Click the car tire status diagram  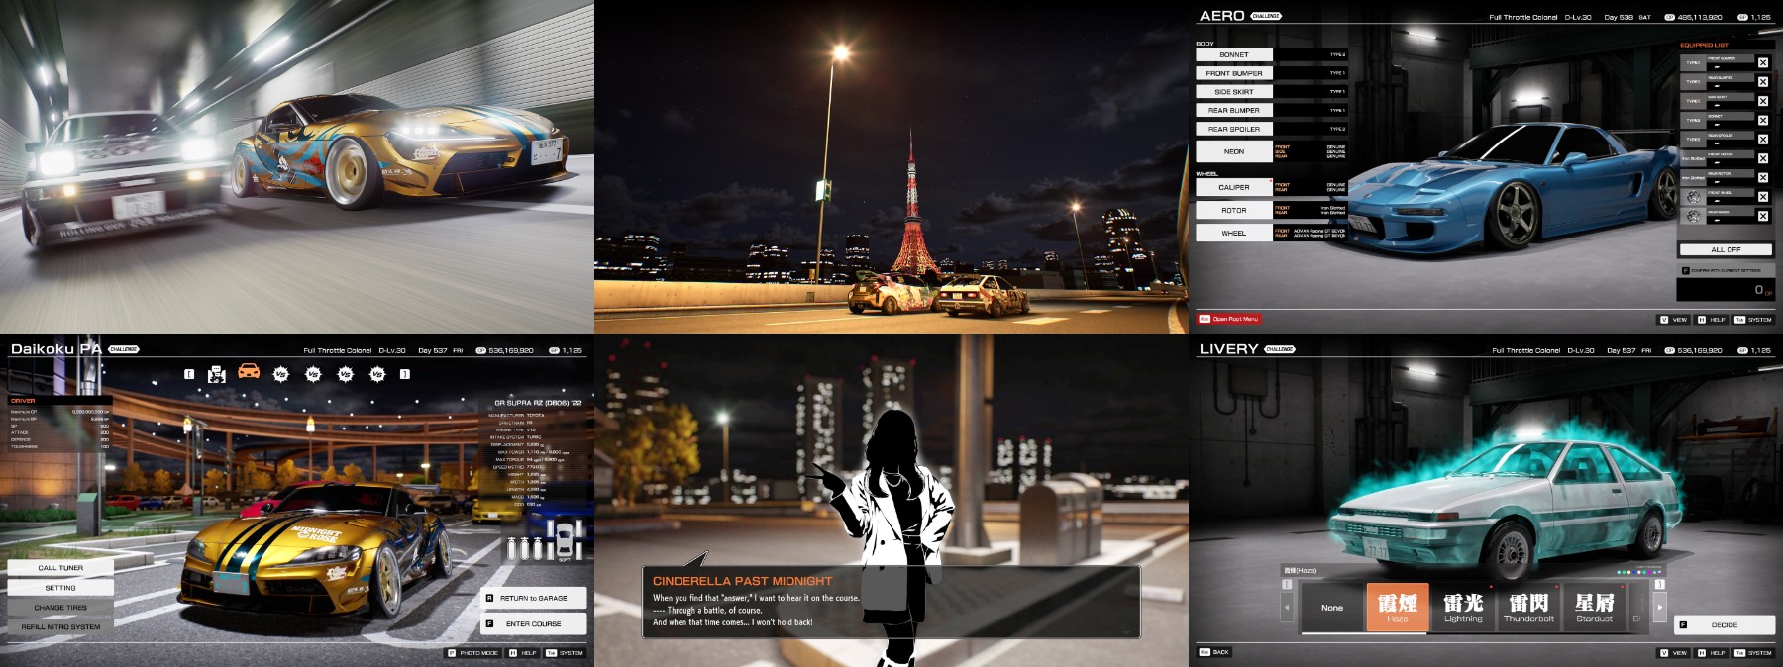click(x=565, y=540)
